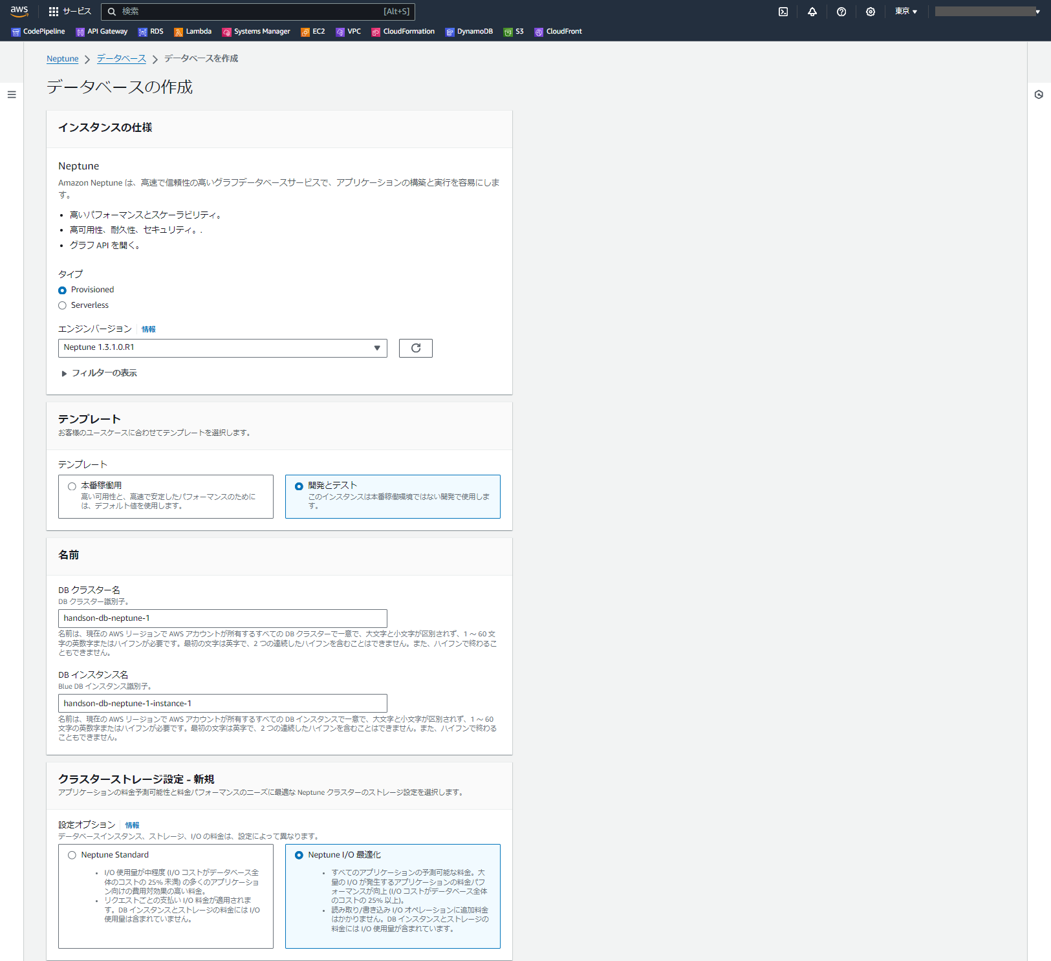Viewport: 1051px width, 961px height.
Task: Open the CodePipeline shortcut
Action: tap(38, 32)
